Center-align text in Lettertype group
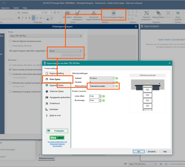Screen dimensions: 185x167 pyautogui.click(x=37, y=18)
